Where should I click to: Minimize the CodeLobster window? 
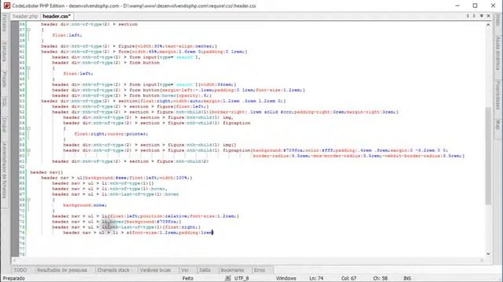(x=457, y=5)
